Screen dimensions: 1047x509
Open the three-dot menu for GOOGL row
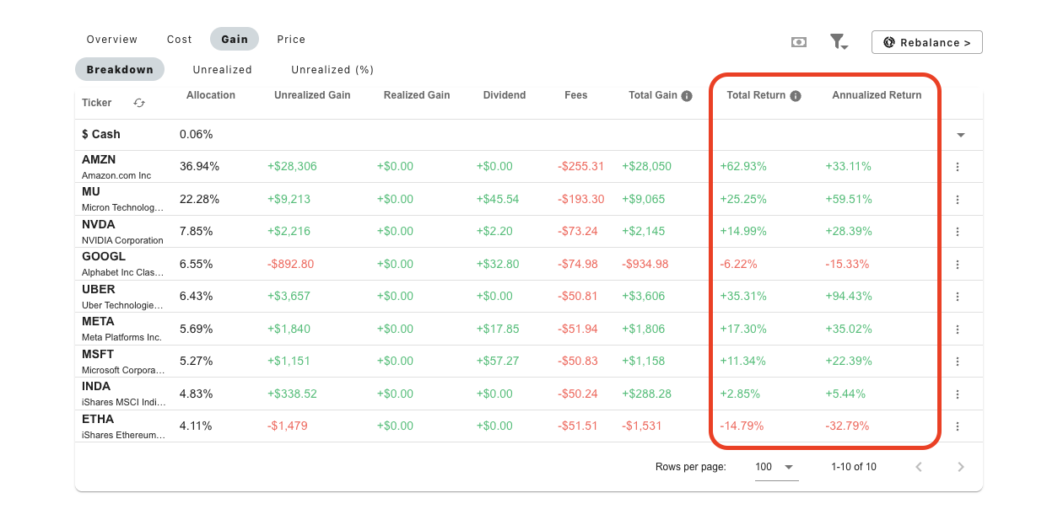click(x=958, y=264)
